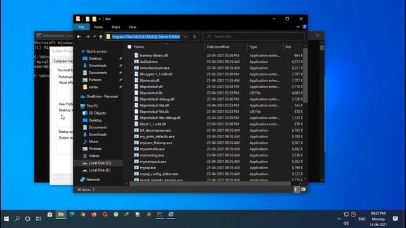Select ibd2sdi.exe file icon
Screen dimensions: 406x228
pyautogui.click(x=136, y=61)
